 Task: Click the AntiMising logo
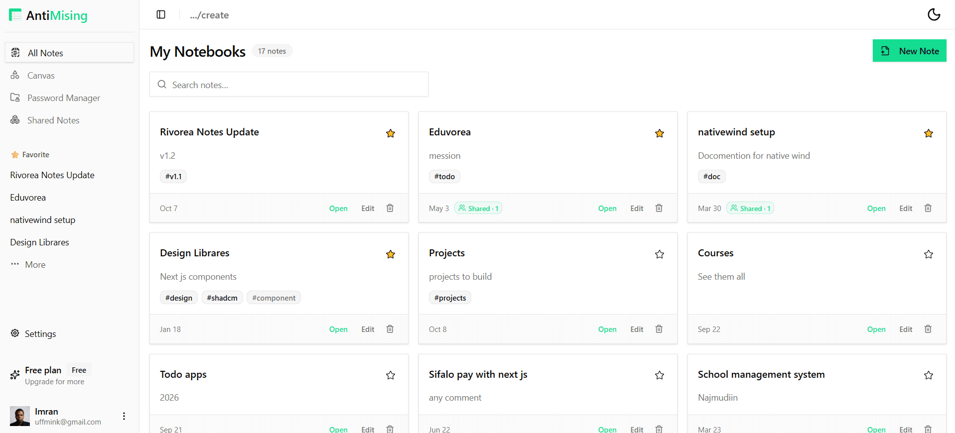[48, 15]
